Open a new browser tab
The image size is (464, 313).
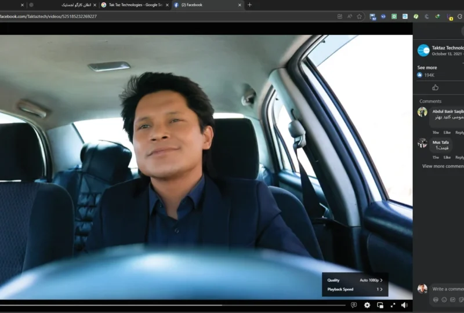coord(249,5)
